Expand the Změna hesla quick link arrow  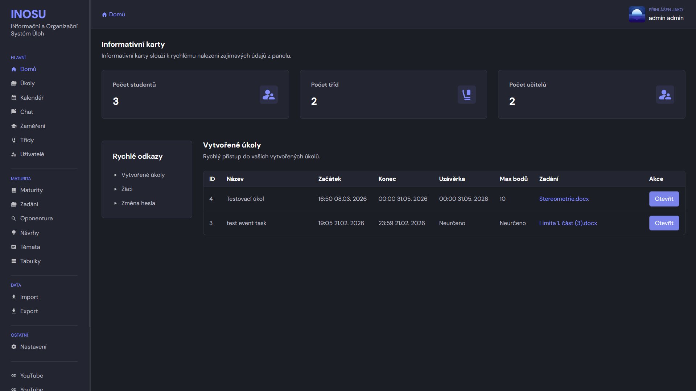[x=115, y=203]
